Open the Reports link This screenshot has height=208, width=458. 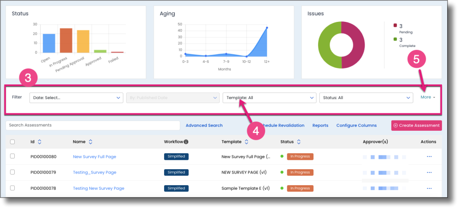[x=320, y=125]
